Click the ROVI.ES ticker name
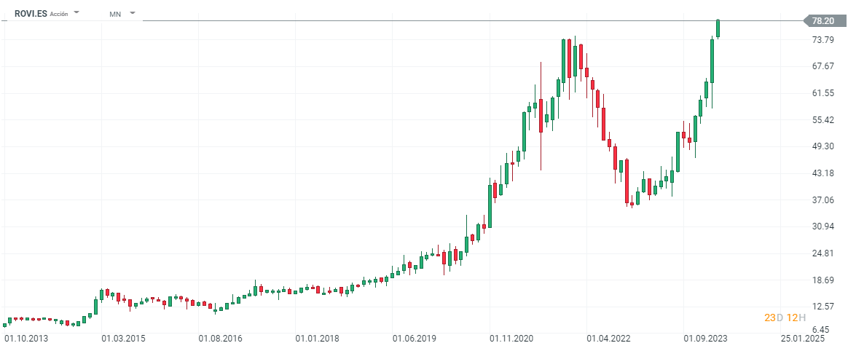This screenshot has width=856, height=351. click(x=31, y=14)
